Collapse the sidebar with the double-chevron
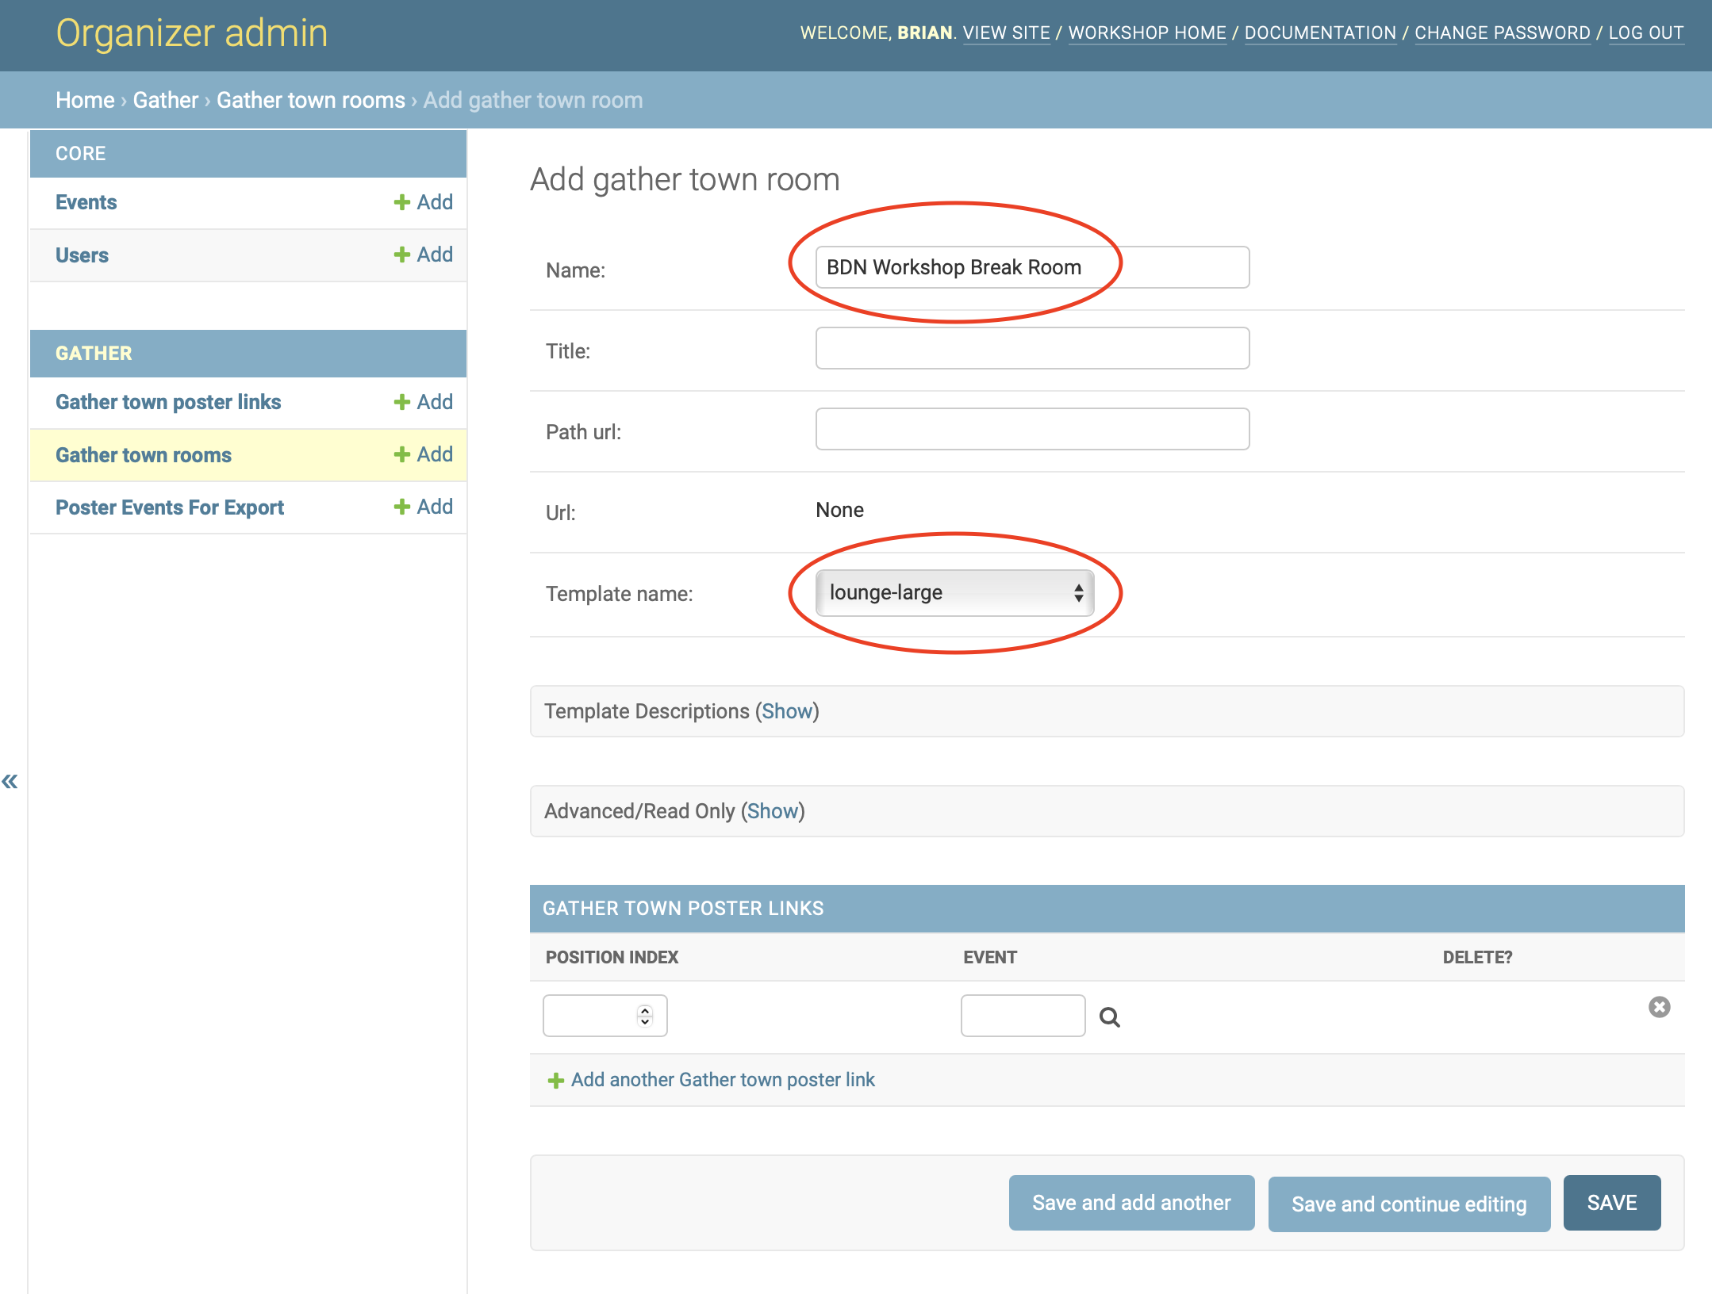The width and height of the screenshot is (1712, 1294). click(x=10, y=782)
